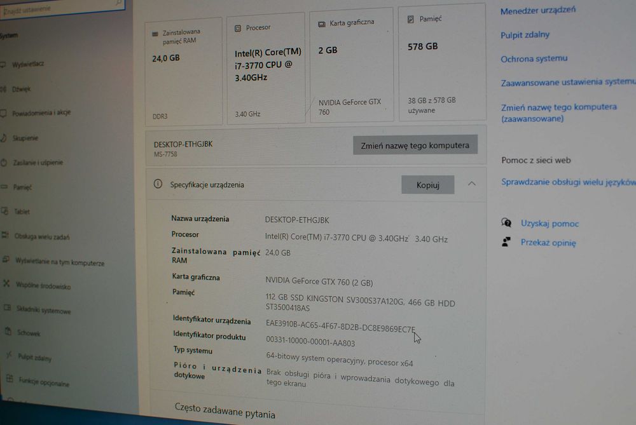Click the processor value Intel(R) Core(TM) i7-3770
This screenshot has width=636, height=425.
[356, 238]
